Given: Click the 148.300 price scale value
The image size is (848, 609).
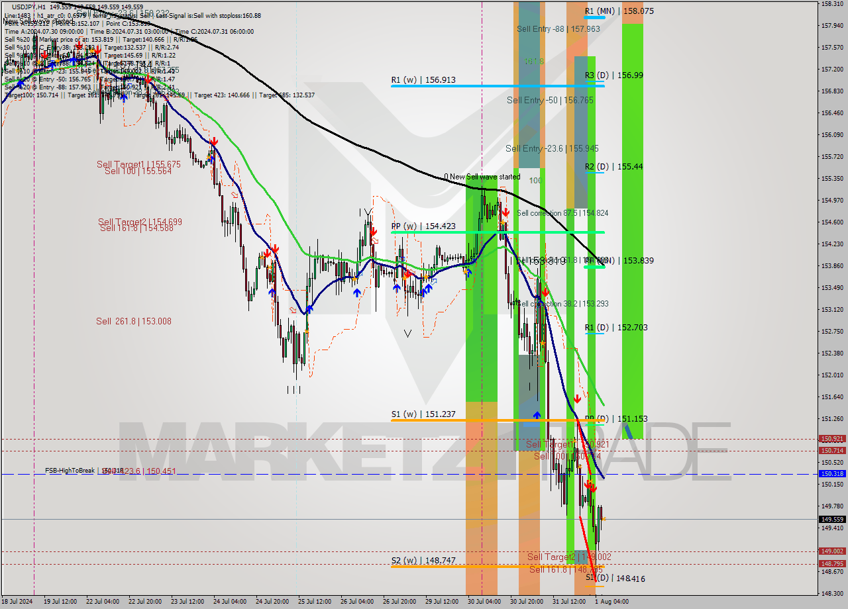Looking at the screenshot, I should [x=831, y=593].
